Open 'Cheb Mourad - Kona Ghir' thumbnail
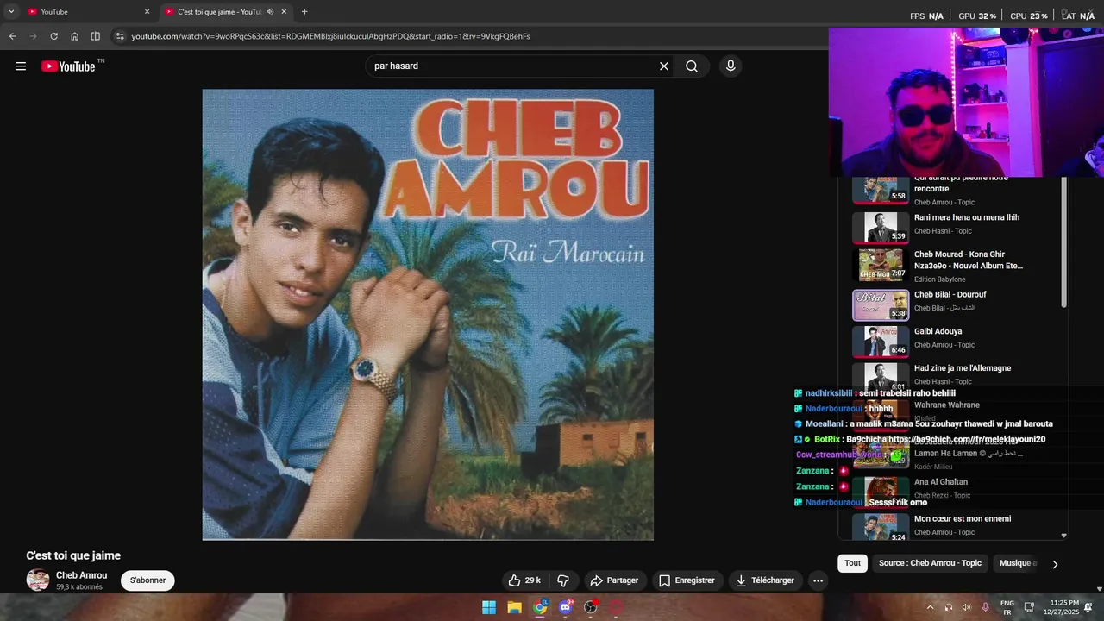 (881, 265)
